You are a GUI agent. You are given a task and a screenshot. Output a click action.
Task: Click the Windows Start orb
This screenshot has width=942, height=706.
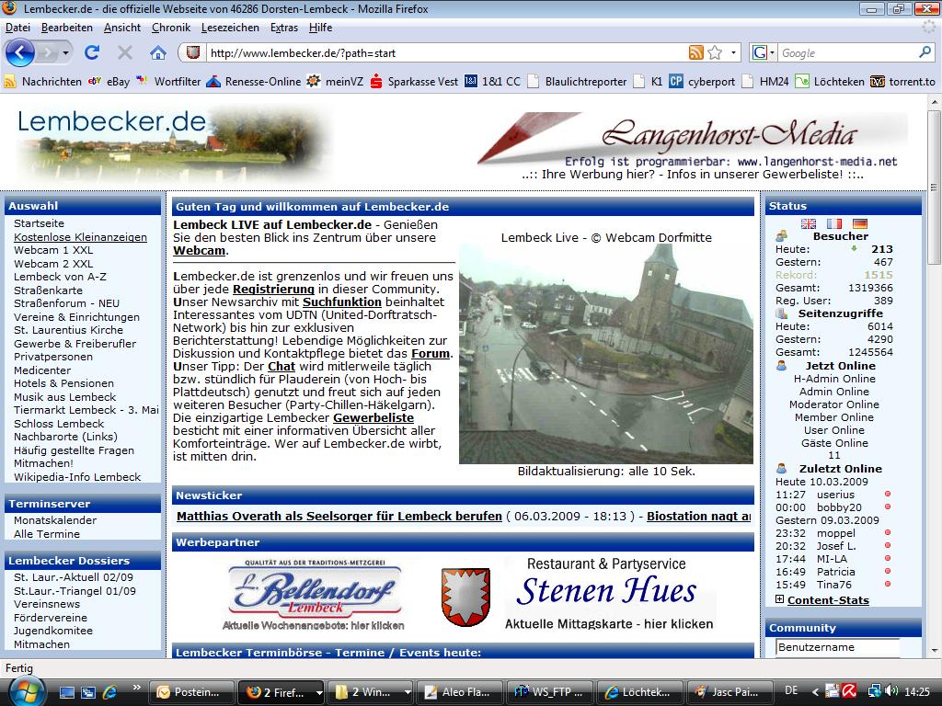tap(25, 691)
